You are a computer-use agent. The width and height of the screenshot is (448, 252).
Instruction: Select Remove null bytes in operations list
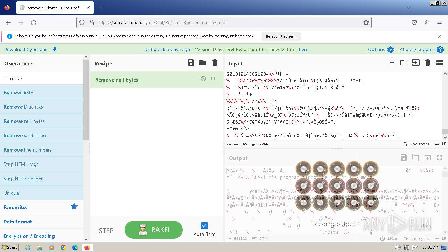[x=42, y=121]
